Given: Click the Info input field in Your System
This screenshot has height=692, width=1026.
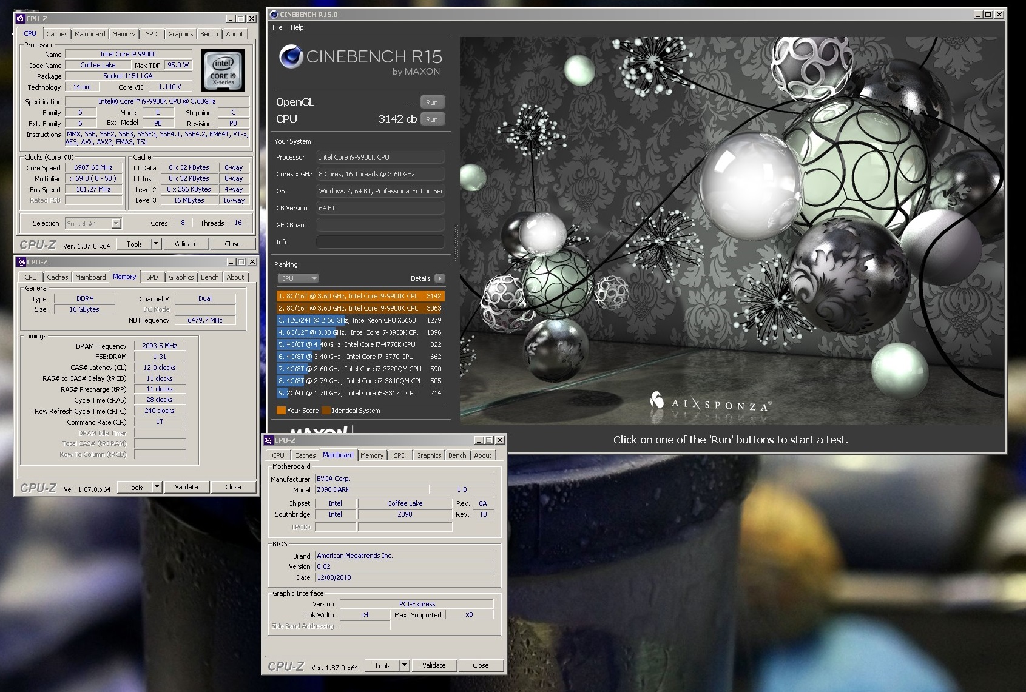Looking at the screenshot, I should pos(380,242).
